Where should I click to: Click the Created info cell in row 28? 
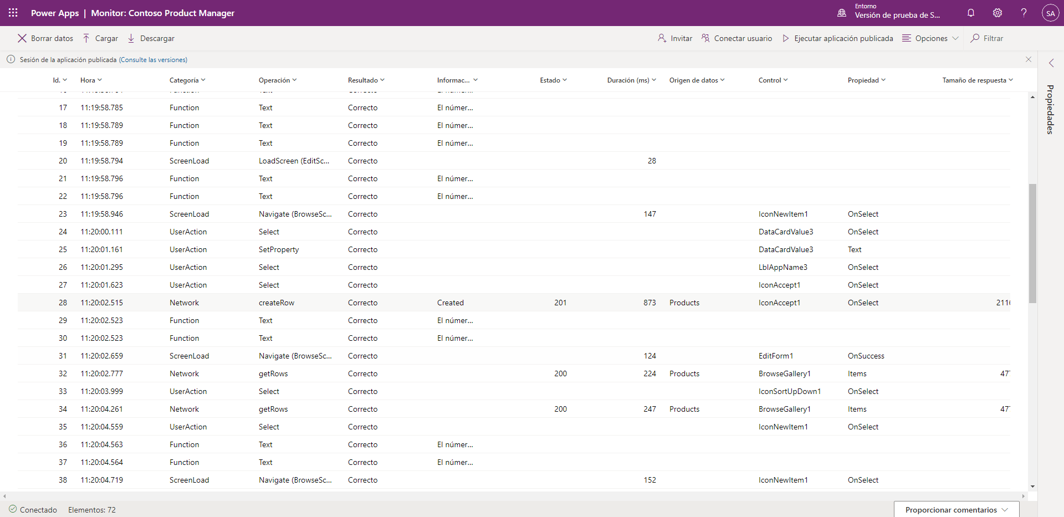point(451,303)
